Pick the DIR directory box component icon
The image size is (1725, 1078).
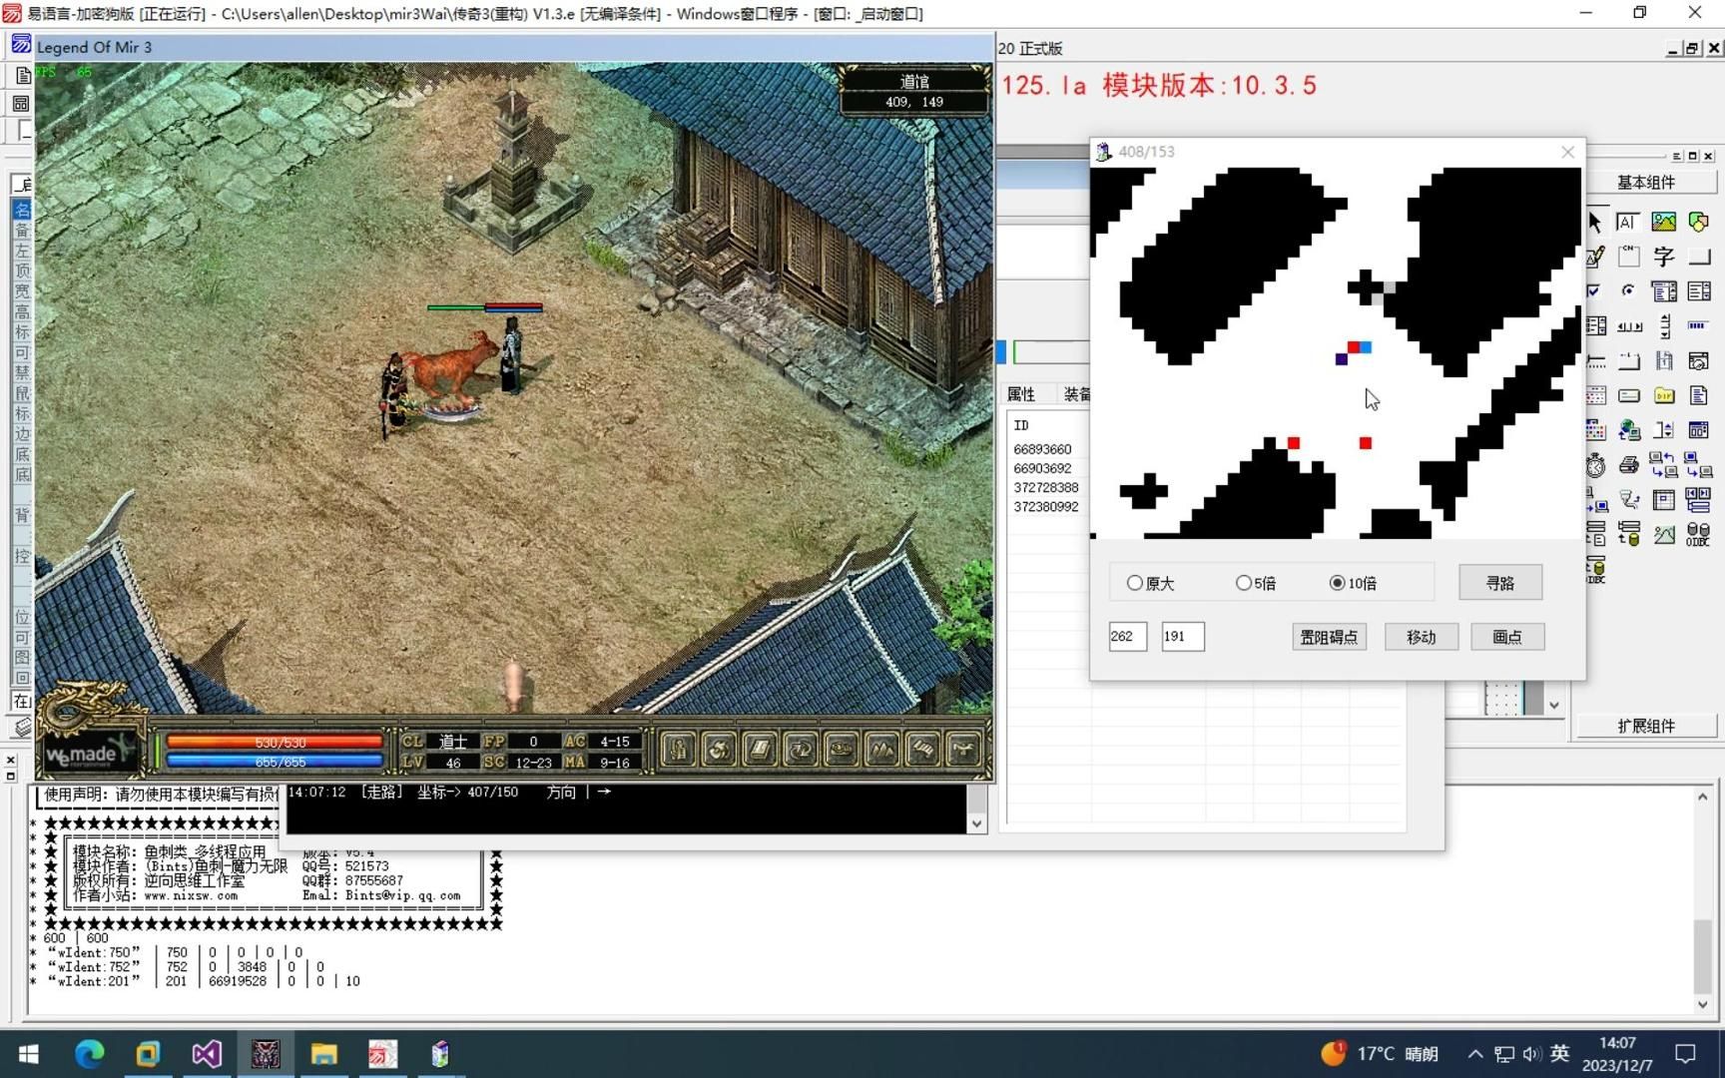[1664, 395]
